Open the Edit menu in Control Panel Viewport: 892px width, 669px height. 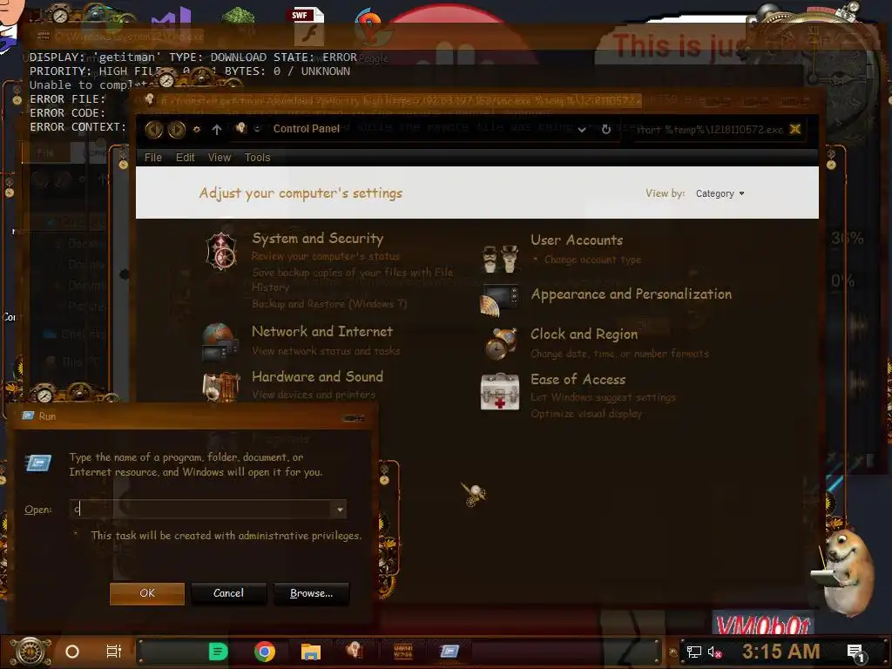(x=185, y=158)
